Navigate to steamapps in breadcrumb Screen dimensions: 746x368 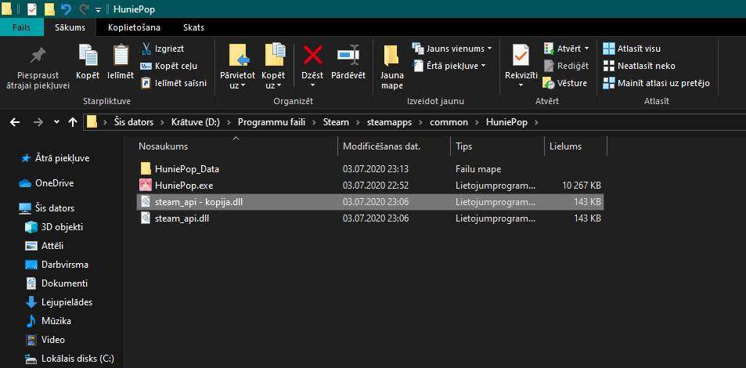(x=389, y=122)
